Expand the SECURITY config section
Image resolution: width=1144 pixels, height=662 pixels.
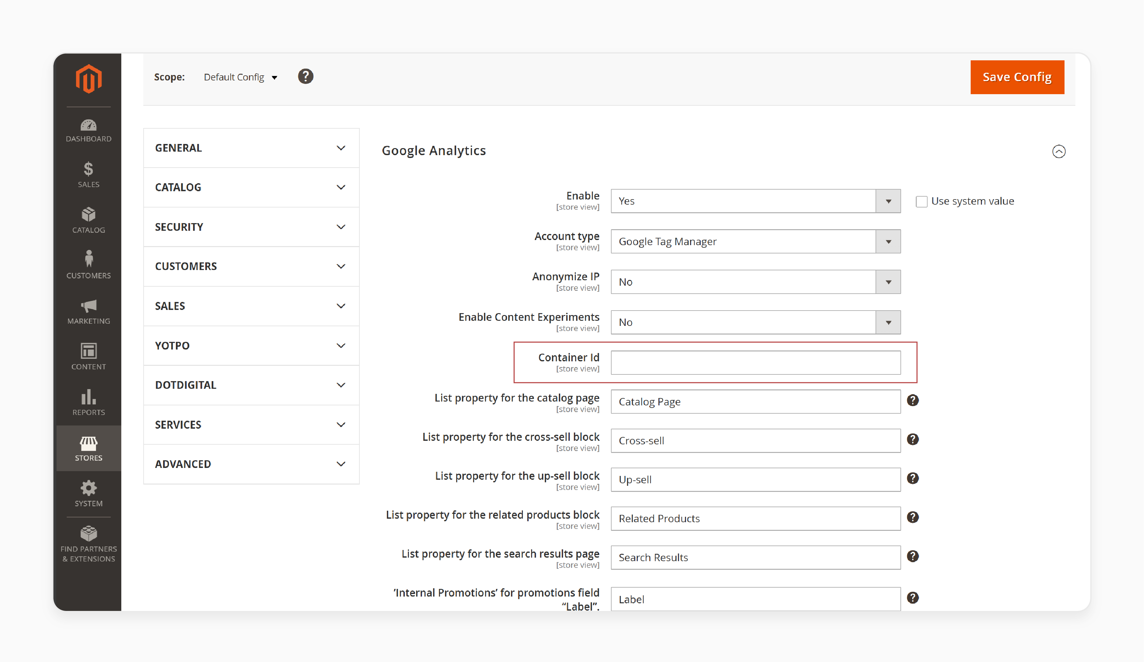click(x=252, y=227)
